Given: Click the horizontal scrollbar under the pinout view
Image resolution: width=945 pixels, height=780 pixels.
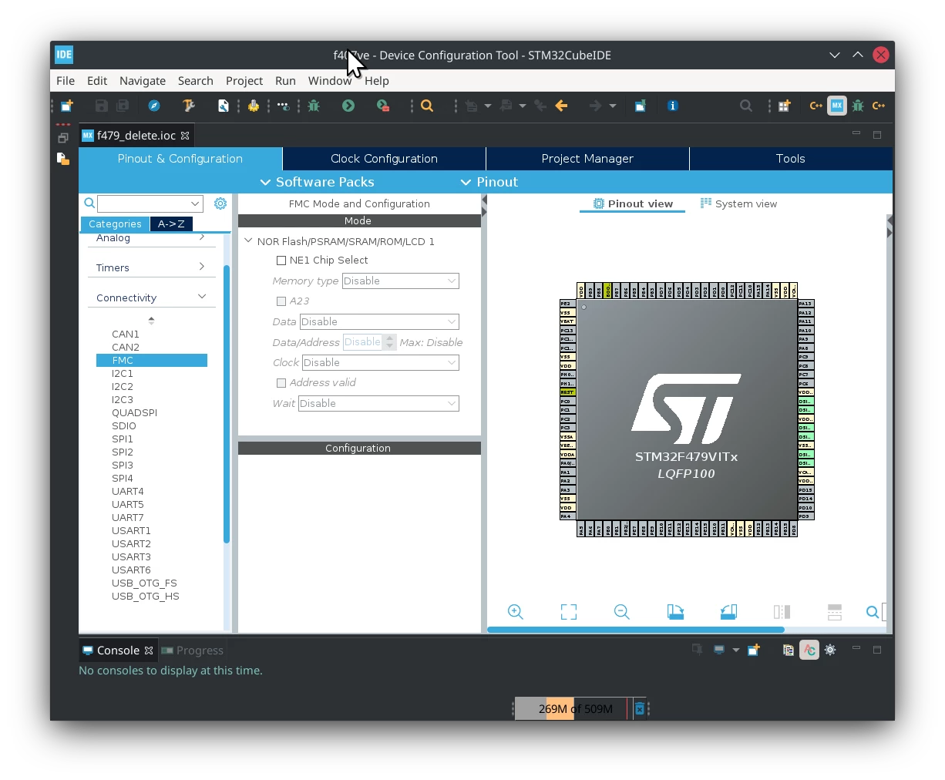Looking at the screenshot, I should click(x=636, y=630).
